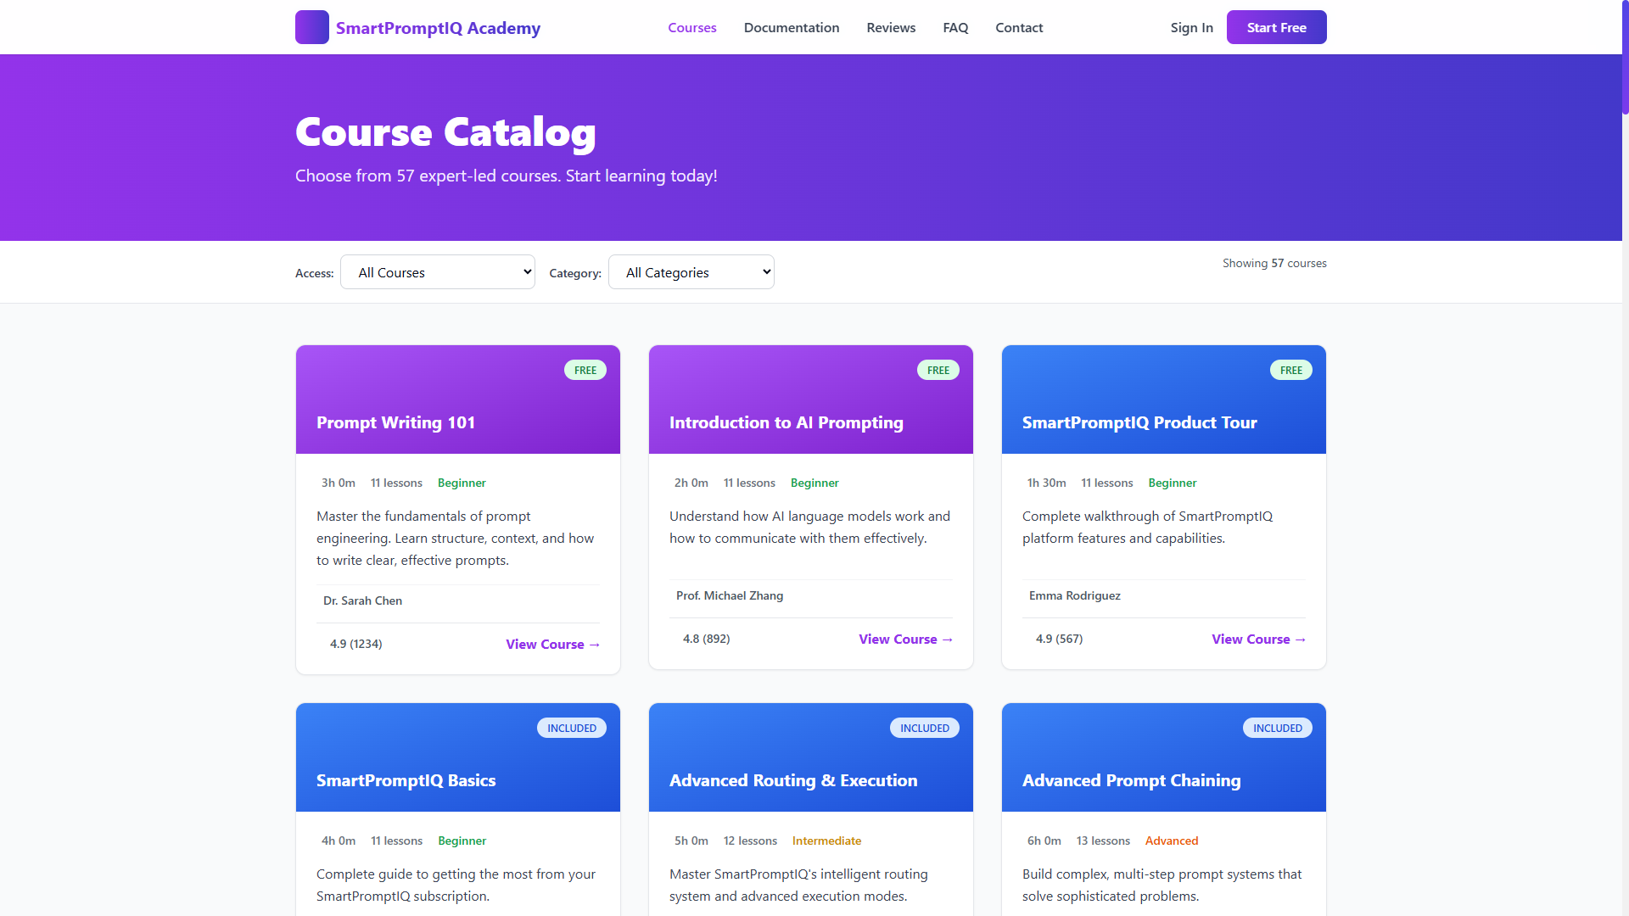View the Introduction to AI Prompting course
1629x916 pixels.
(904, 639)
